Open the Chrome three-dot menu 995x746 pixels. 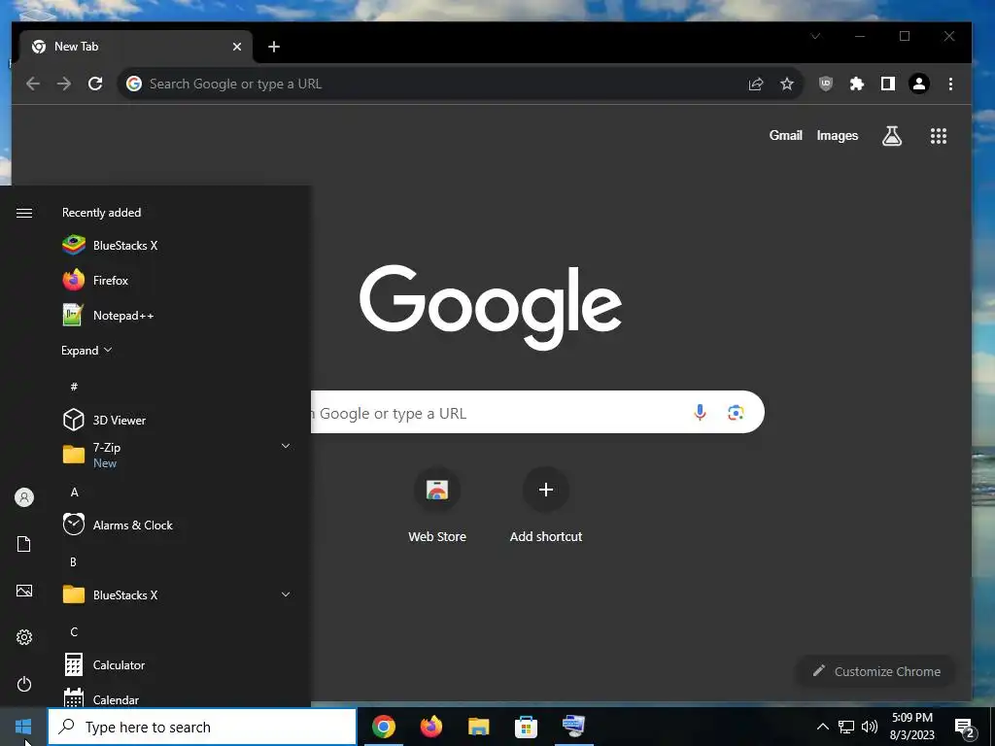950,84
